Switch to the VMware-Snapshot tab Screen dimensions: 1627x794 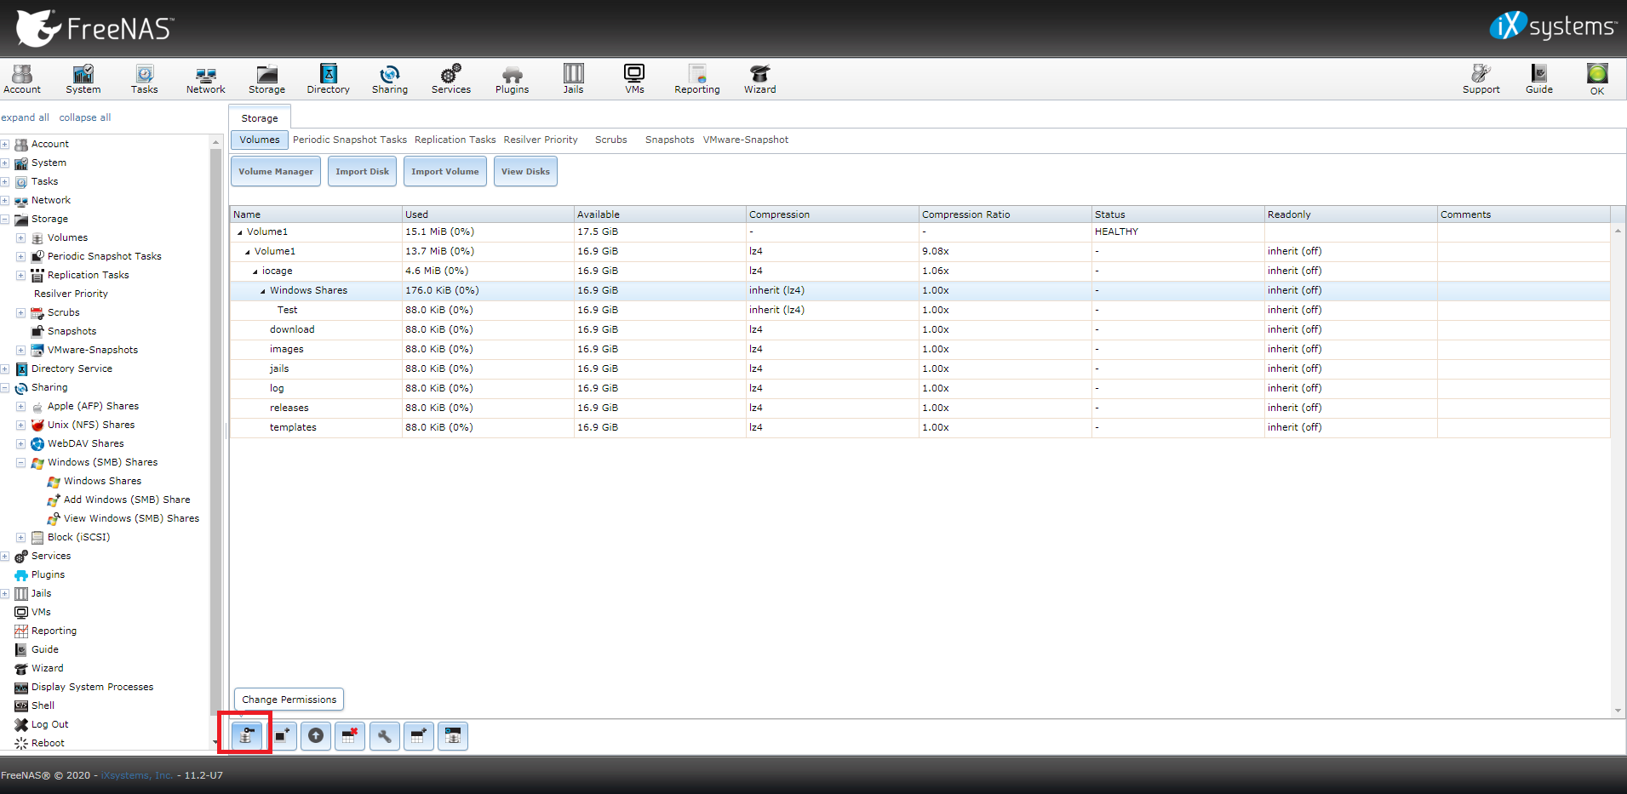pyautogui.click(x=746, y=140)
